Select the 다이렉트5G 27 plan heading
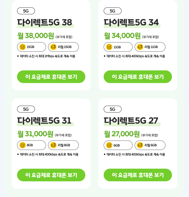The image size is (189, 197). coord(131,121)
